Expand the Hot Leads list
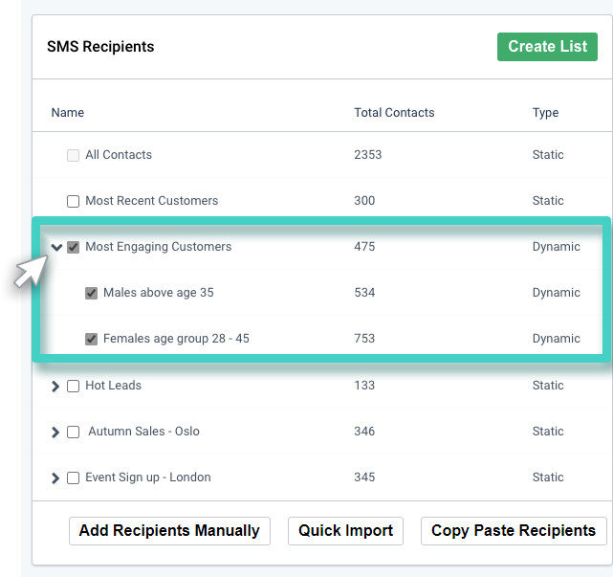 (x=55, y=386)
